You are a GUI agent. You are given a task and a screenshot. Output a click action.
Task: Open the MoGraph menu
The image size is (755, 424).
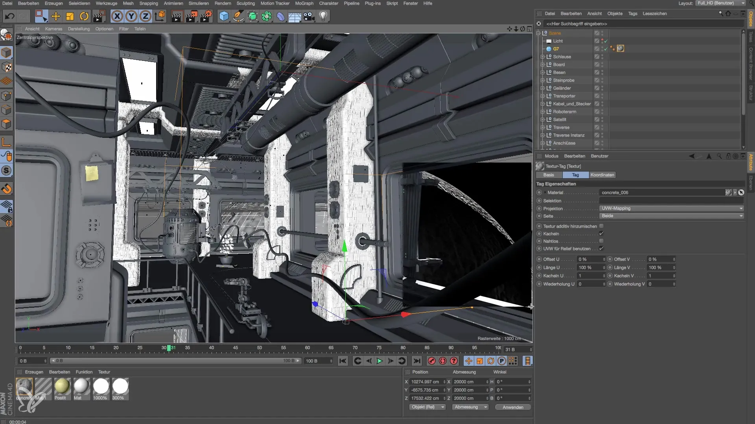304,3
